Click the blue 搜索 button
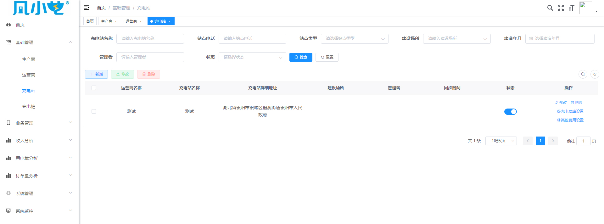 pyautogui.click(x=300, y=57)
